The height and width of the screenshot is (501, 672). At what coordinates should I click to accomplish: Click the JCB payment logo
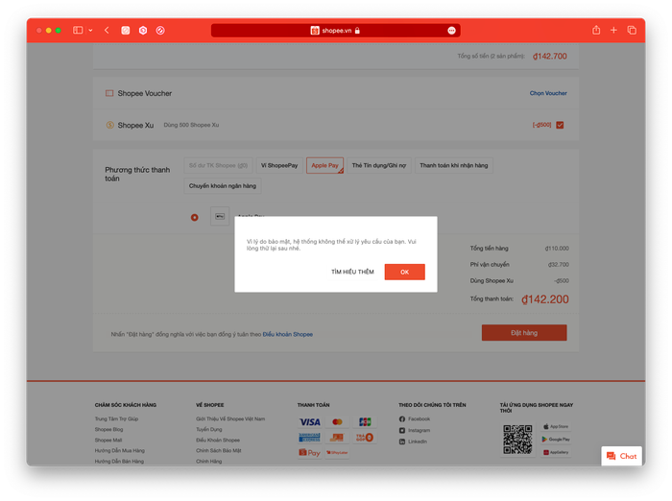coord(365,422)
